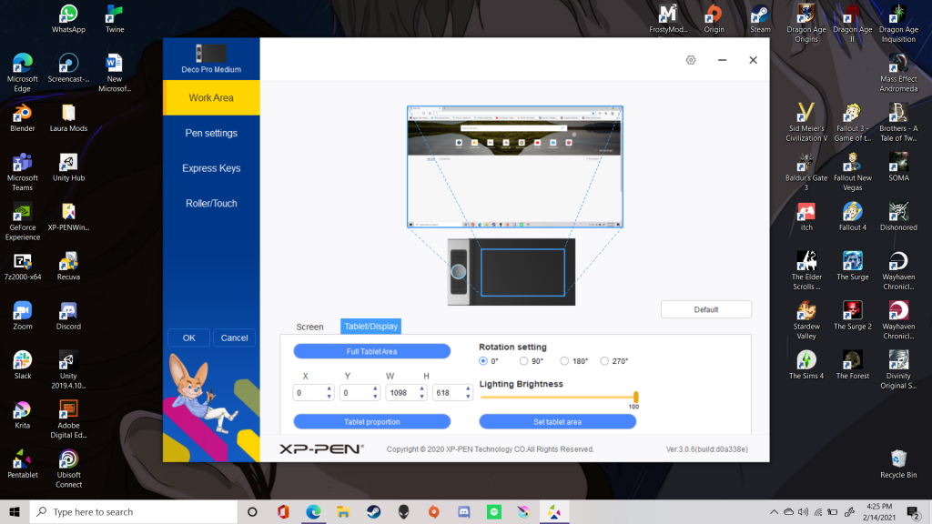Open the Work Area section

[211, 97]
